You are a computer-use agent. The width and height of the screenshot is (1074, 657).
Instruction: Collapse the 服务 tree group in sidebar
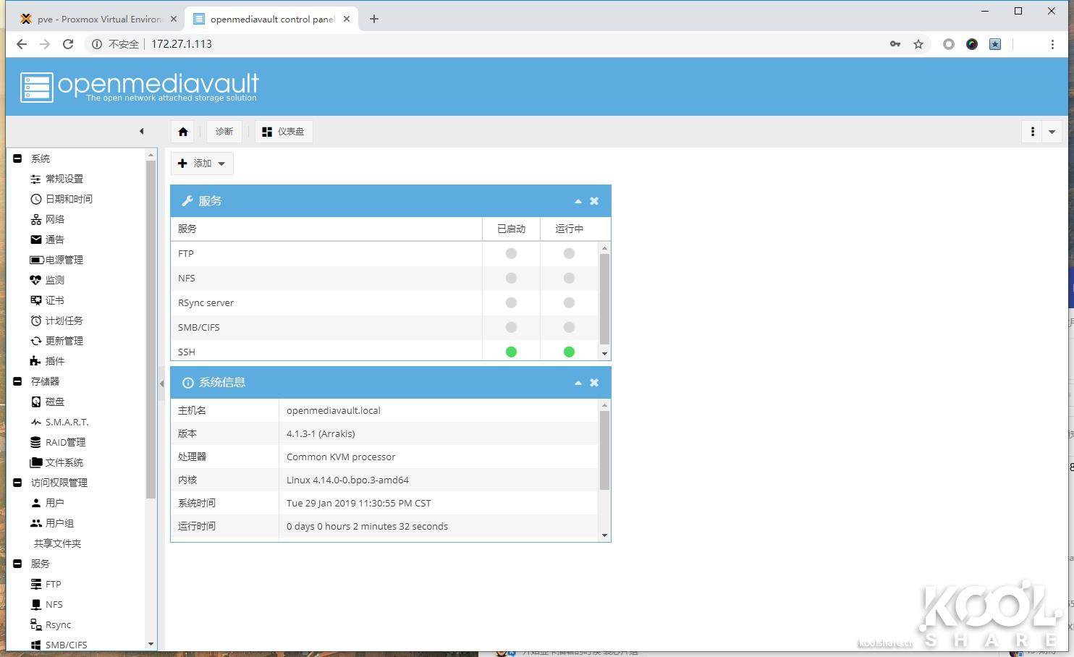click(x=17, y=564)
